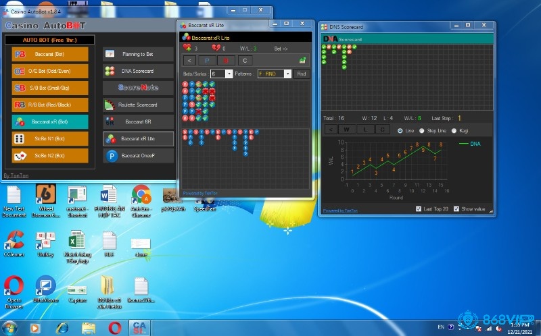
Task: Click the '<' undo button in DNA Scorecard
Action: point(331,130)
